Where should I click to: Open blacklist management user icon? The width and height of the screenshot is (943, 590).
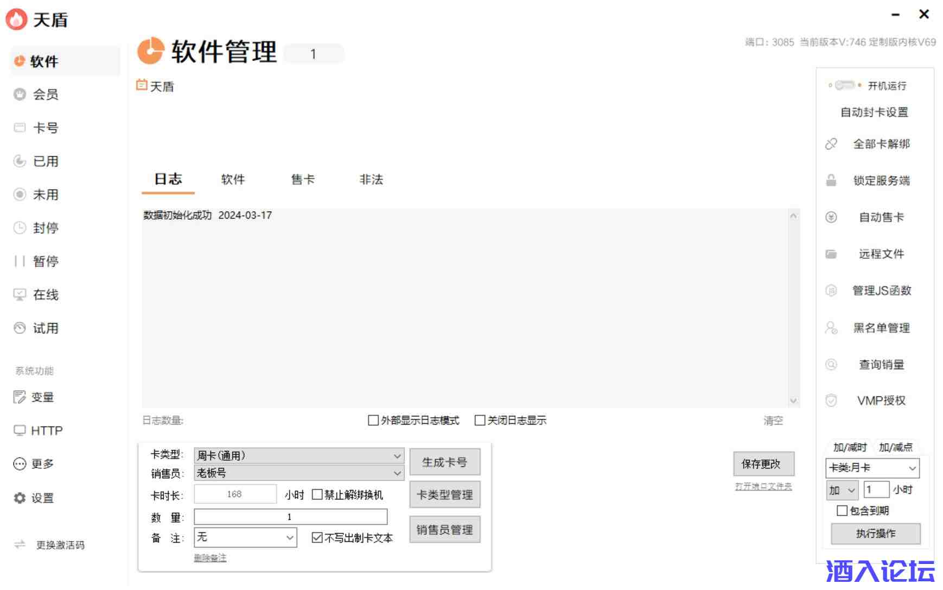(x=831, y=328)
